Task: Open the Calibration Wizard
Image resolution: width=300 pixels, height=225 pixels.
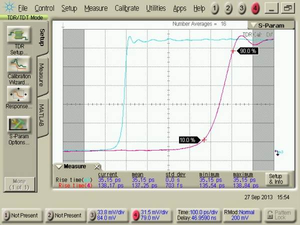Action: pos(17,66)
